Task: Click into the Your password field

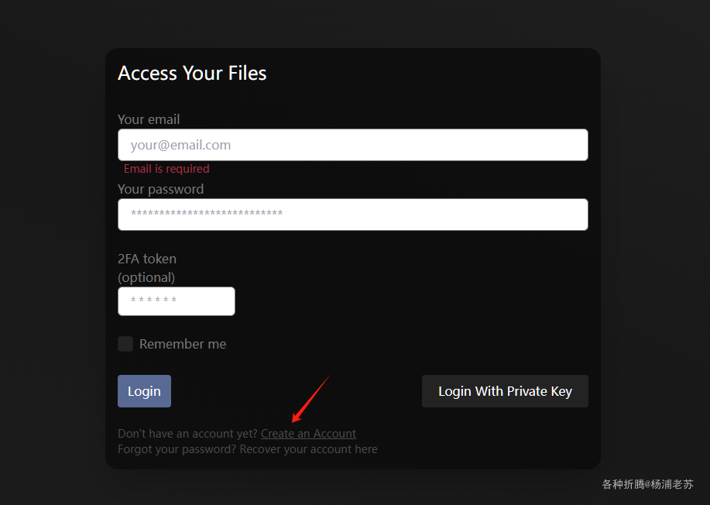Action: 353,215
